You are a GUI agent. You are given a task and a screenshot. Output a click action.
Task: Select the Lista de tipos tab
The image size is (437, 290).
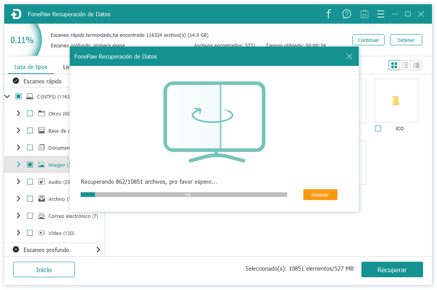coord(31,67)
